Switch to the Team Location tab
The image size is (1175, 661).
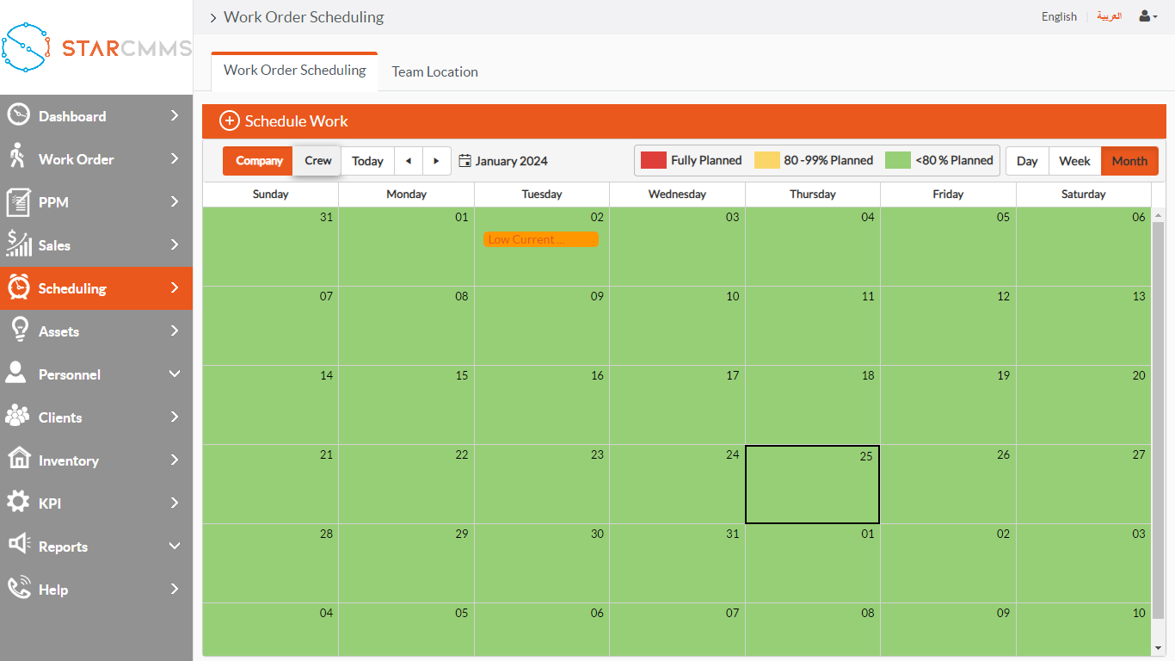[x=434, y=72]
